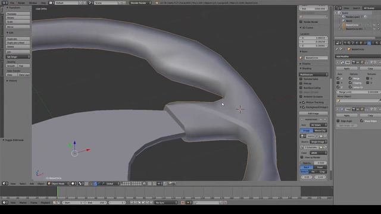Screen dimensions: 381x214
Task: Expand the Display panel
Action: 305,64
